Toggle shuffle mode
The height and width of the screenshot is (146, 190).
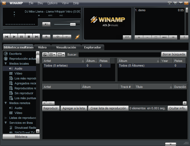pyautogui.click(x=58, y=37)
